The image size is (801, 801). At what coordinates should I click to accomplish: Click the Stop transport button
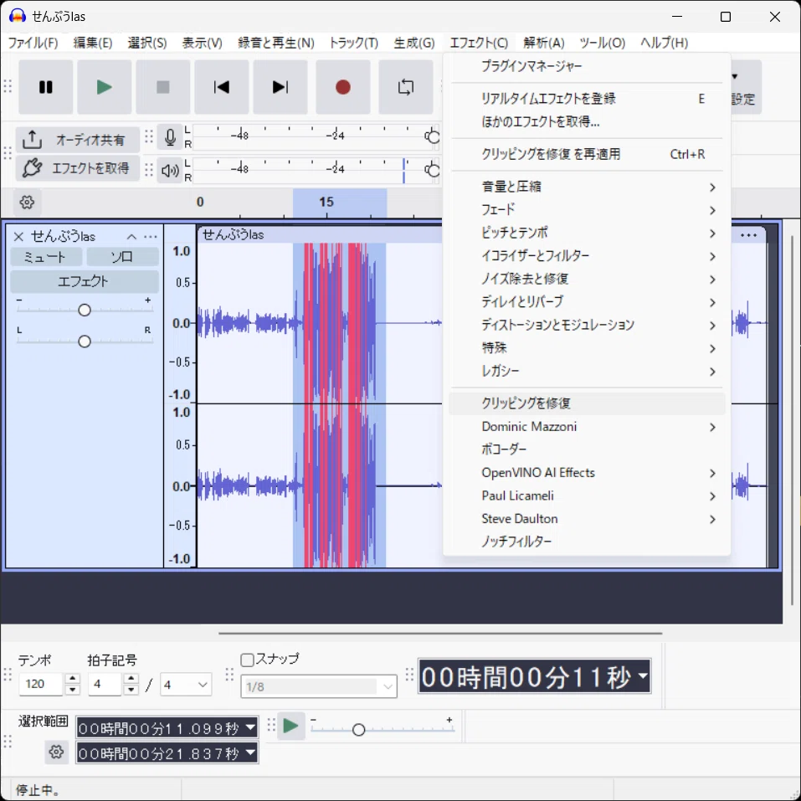click(163, 87)
